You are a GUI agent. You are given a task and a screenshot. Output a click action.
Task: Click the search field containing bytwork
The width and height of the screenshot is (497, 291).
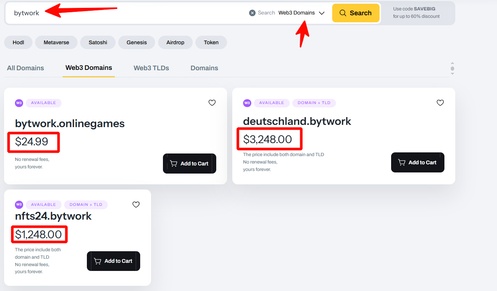tap(127, 13)
